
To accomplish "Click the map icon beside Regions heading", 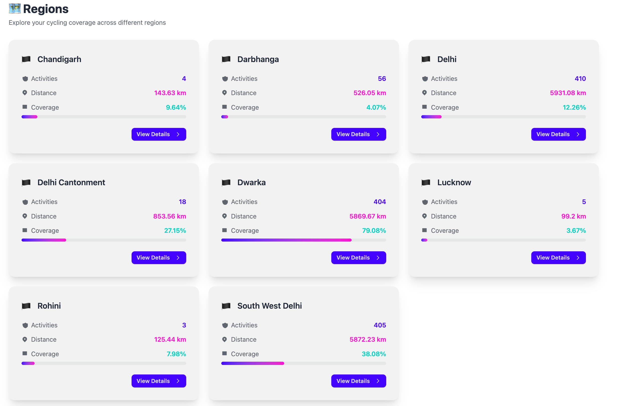I will tap(15, 9).
